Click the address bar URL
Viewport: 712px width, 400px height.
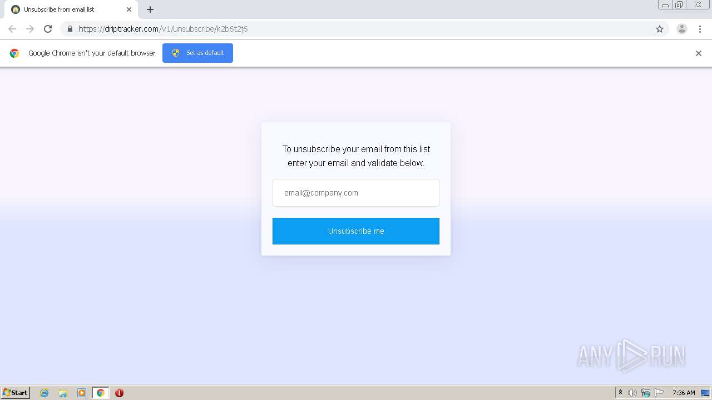(x=163, y=29)
